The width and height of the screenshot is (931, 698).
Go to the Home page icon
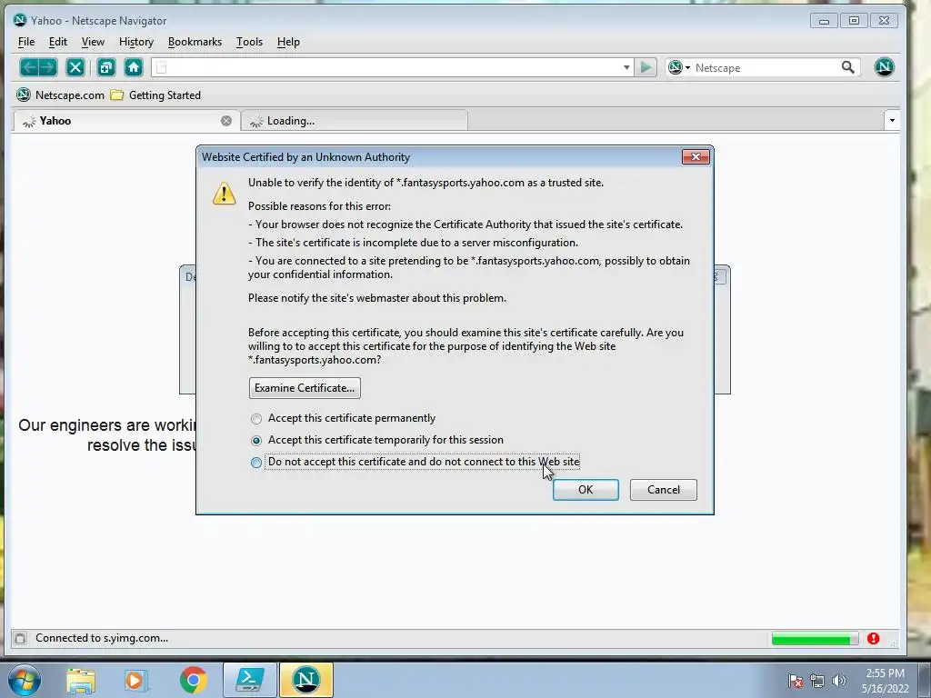coord(134,67)
